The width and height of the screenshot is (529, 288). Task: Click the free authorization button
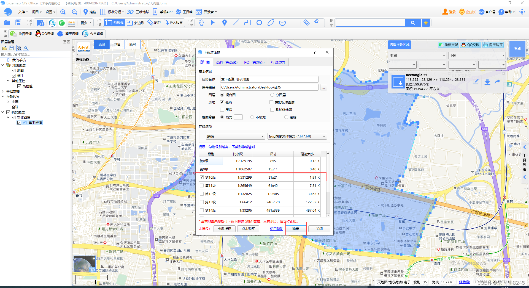click(x=225, y=229)
